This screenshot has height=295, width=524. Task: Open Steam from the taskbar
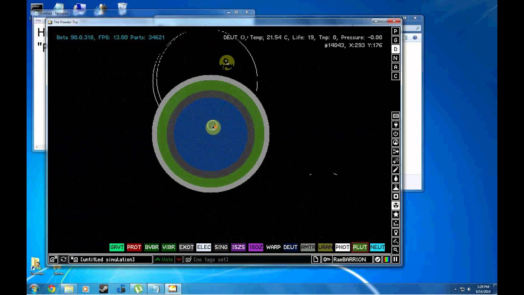pos(104,289)
